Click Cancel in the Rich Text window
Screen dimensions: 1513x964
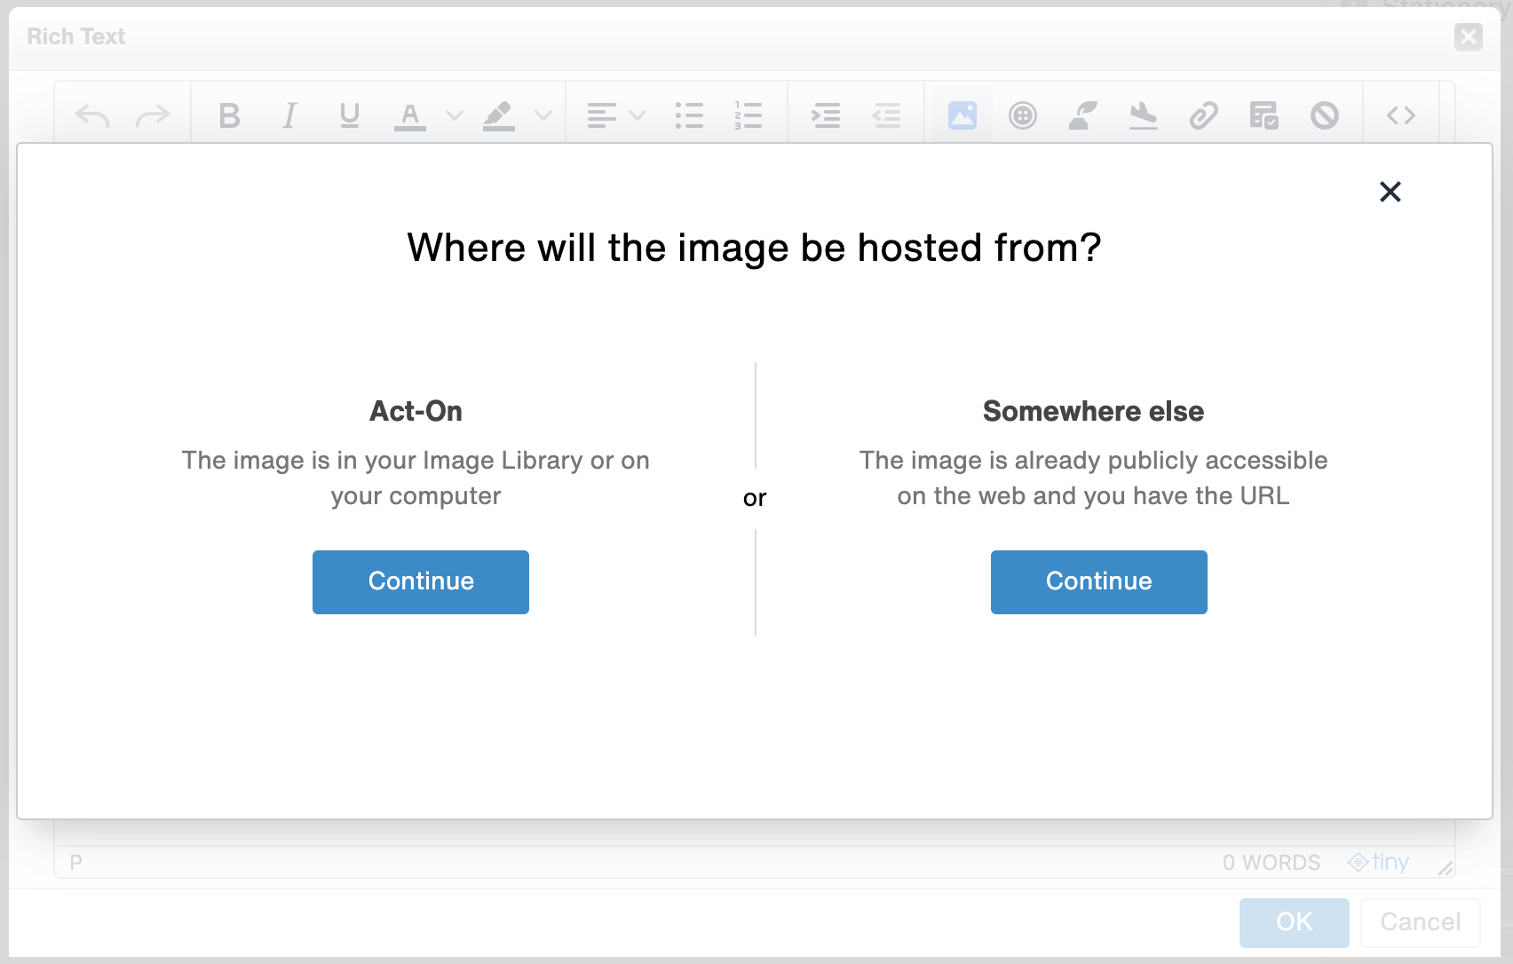click(x=1421, y=922)
